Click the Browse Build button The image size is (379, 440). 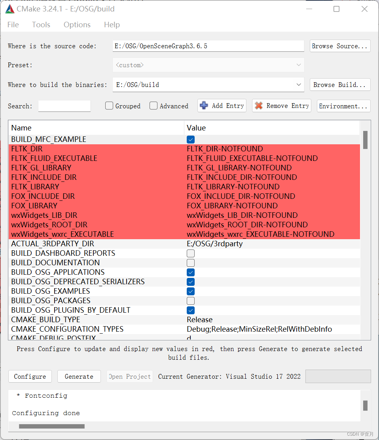pos(340,85)
